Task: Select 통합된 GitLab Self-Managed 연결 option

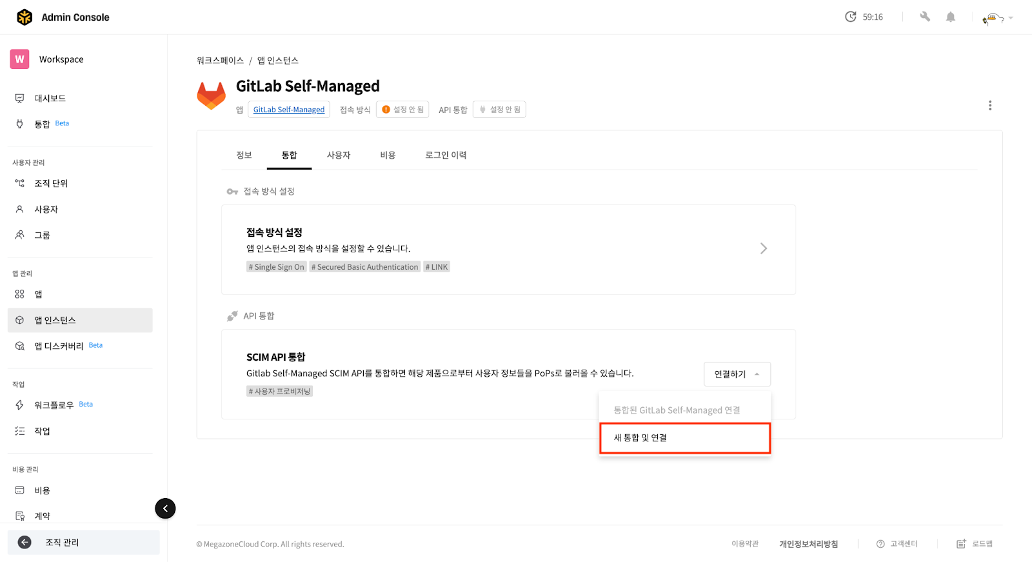Action: pos(685,410)
